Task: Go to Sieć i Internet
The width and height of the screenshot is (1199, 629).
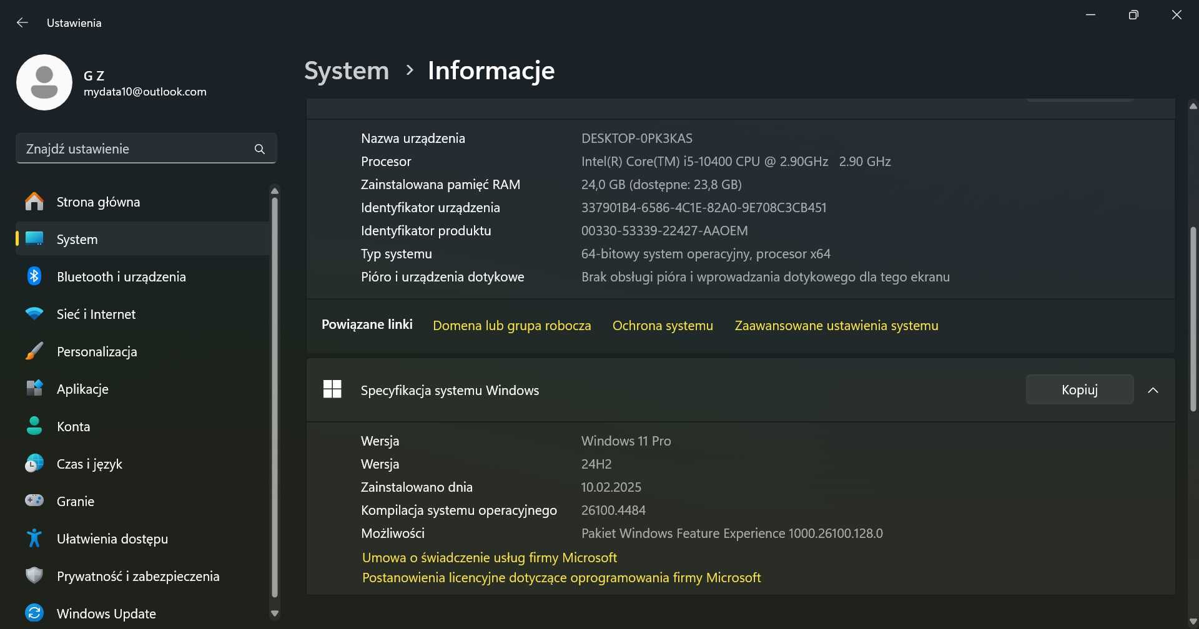Action: tap(142, 314)
